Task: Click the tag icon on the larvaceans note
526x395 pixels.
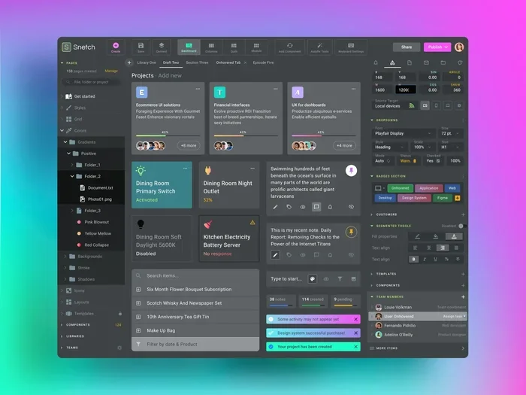Action: [289, 207]
